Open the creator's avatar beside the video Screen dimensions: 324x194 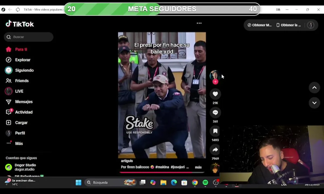215,75
